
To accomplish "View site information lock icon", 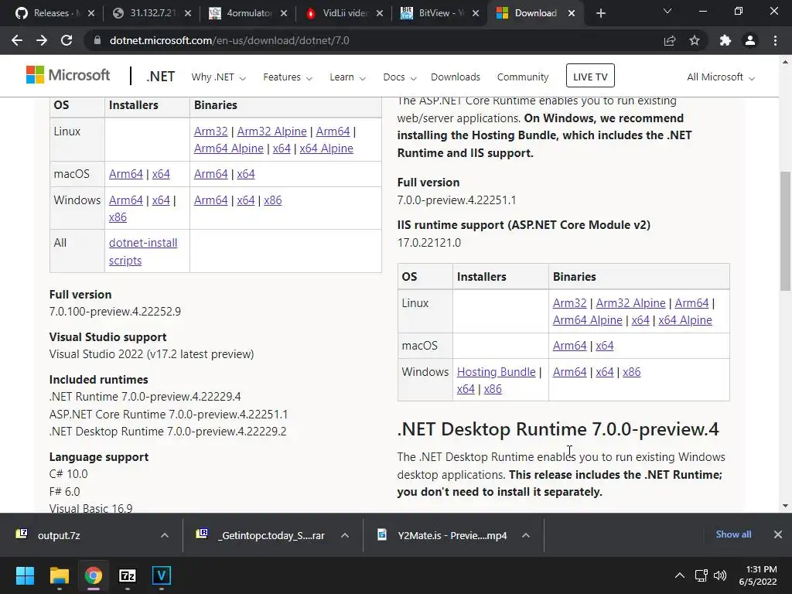I will [97, 40].
